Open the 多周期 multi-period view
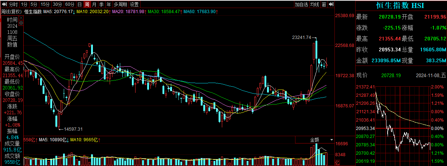447x166 pixels. [x=120, y=4]
